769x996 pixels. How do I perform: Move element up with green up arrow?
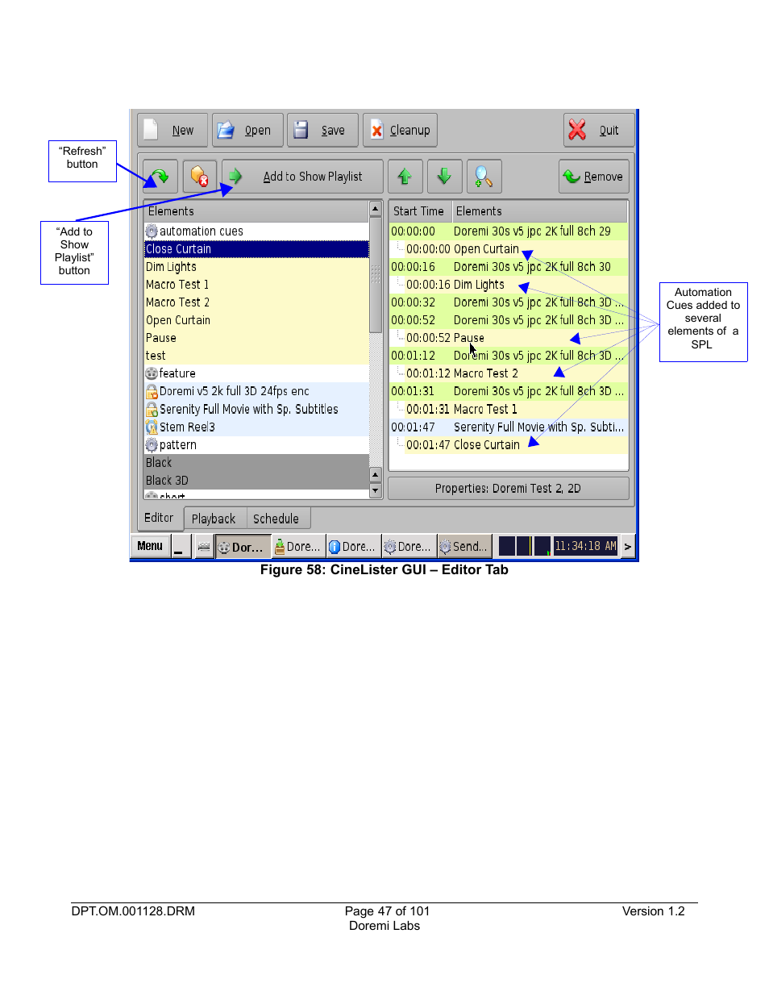coord(405,177)
